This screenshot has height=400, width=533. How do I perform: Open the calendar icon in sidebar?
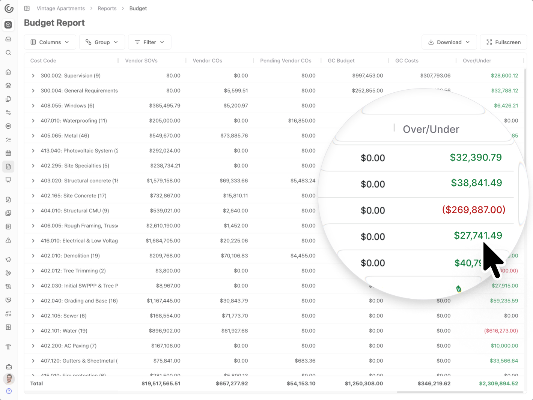[8, 153]
